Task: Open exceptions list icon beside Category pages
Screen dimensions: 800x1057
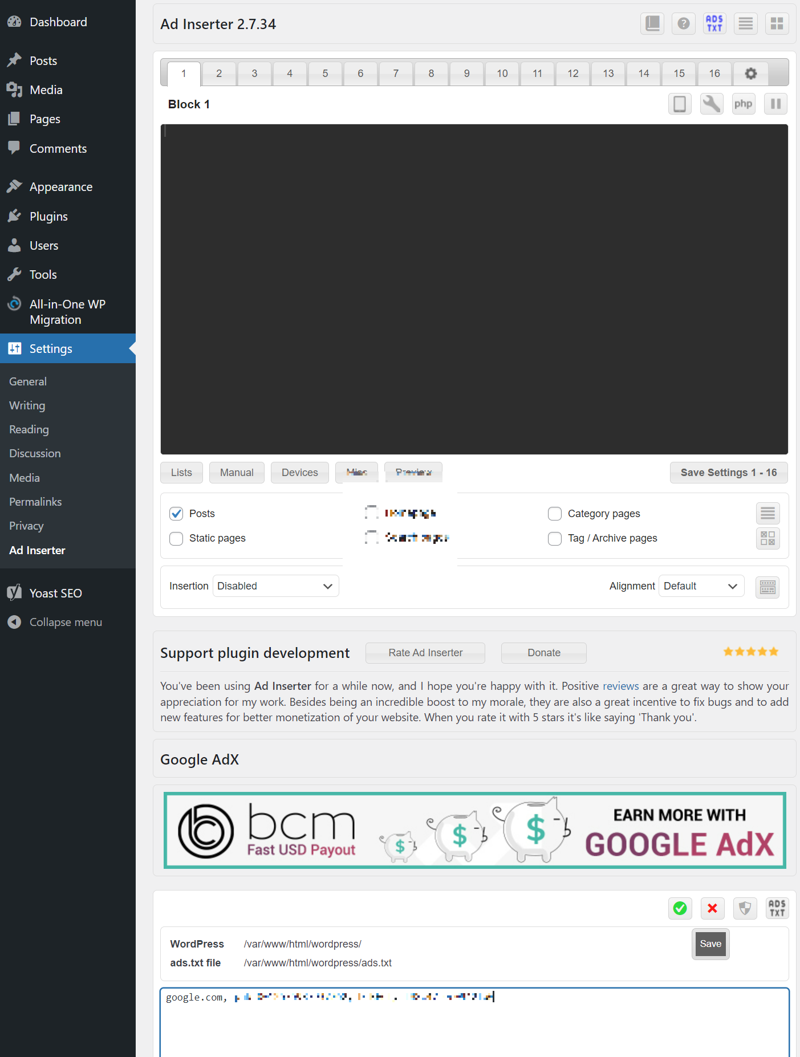Action: tap(767, 514)
